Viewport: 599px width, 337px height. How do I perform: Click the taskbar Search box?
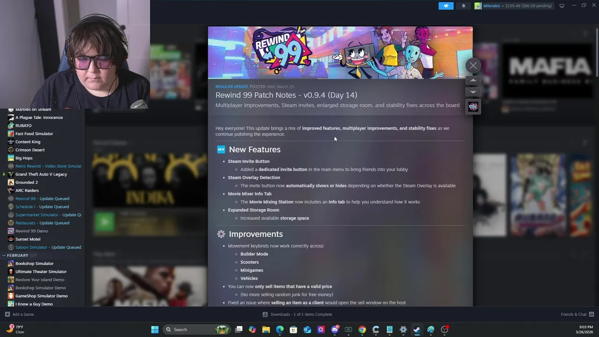[197, 330]
